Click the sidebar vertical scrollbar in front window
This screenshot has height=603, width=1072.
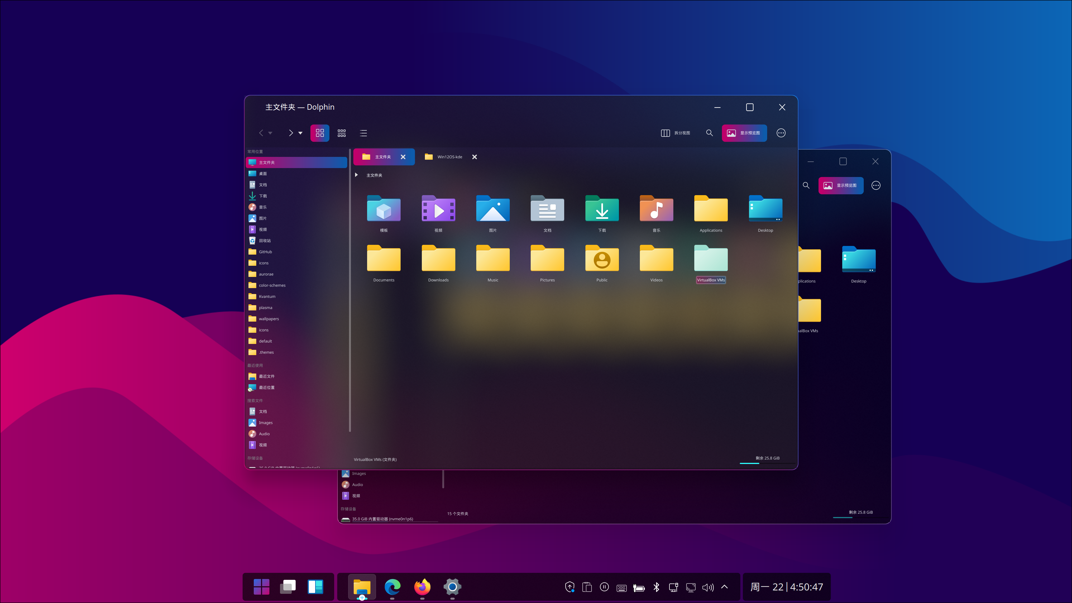coord(350,290)
